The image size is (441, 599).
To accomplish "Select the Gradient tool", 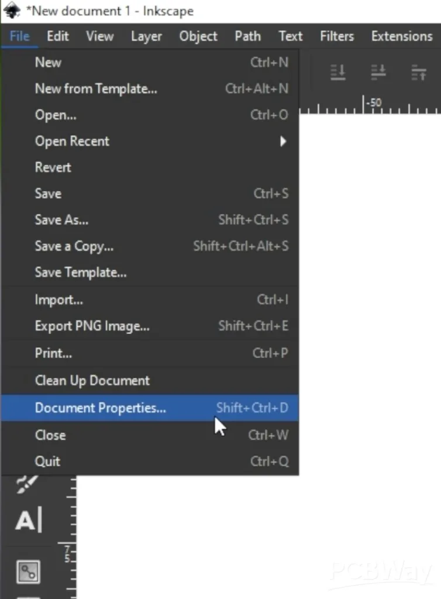I will [x=28, y=570].
